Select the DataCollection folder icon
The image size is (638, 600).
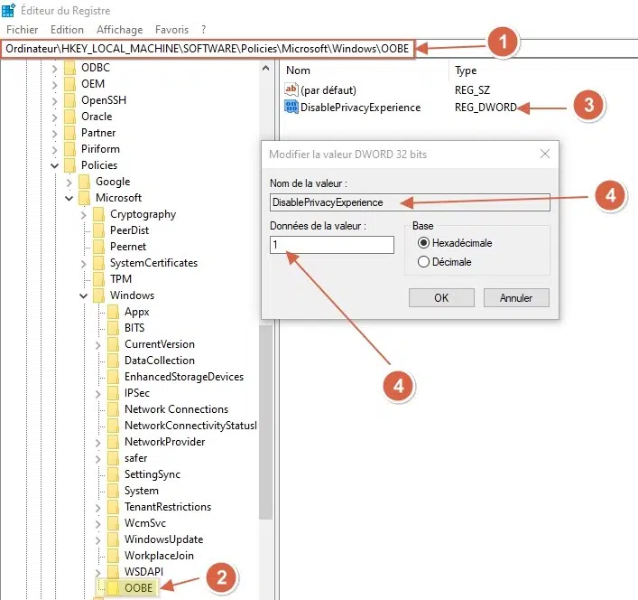tap(113, 361)
